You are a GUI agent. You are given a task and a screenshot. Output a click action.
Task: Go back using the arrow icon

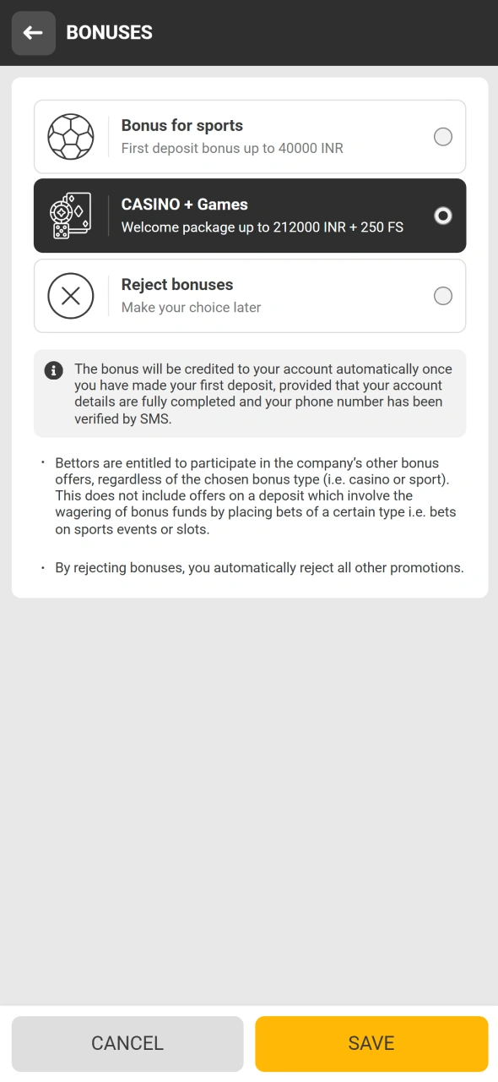(34, 33)
